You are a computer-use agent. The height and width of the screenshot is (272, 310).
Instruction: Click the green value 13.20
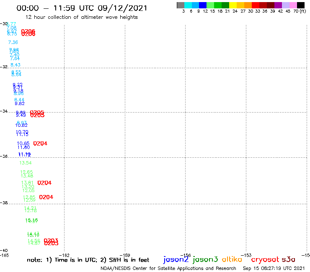click(28, 187)
